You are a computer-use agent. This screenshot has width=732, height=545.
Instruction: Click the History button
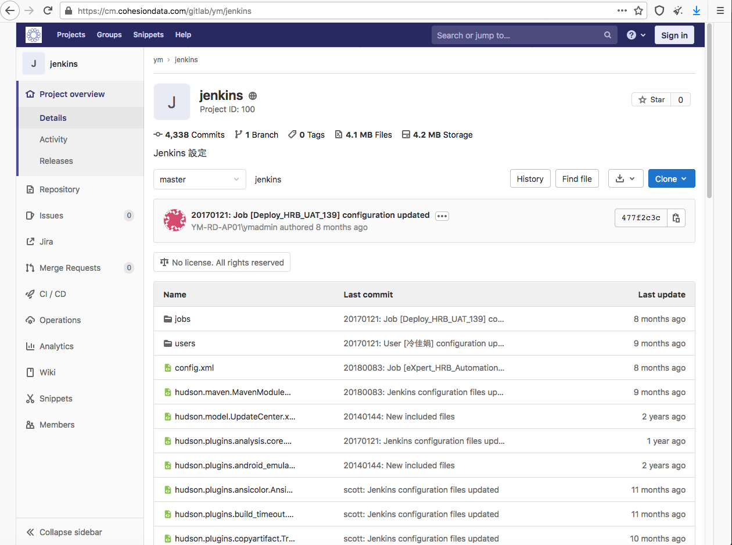(530, 179)
